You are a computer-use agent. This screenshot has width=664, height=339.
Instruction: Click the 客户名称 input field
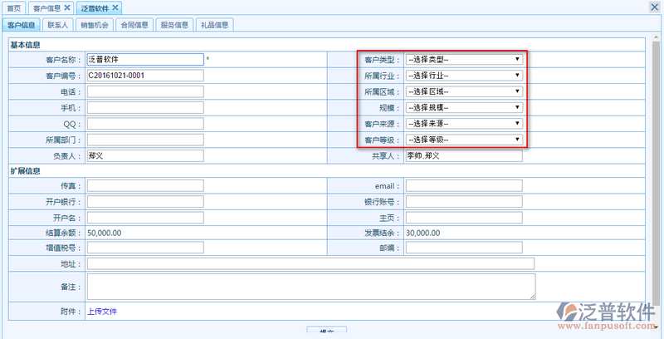tap(145, 59)
